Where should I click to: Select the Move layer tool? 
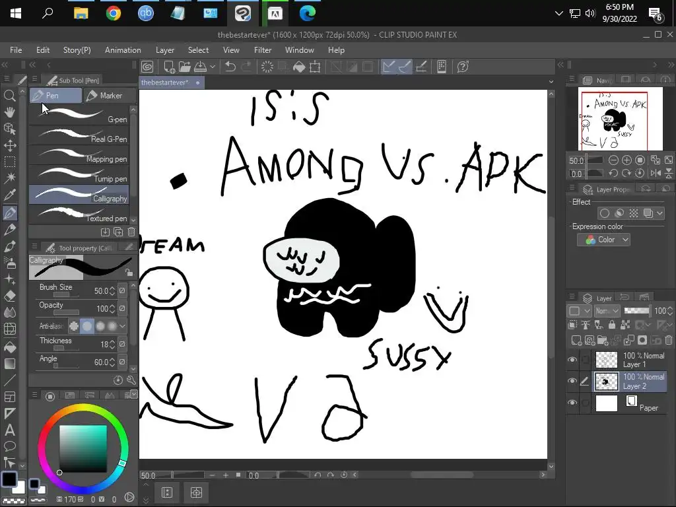click(x=9, y=145)
